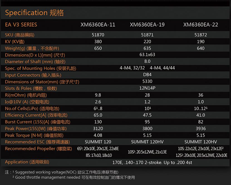Select the stator dimension value 5330
This screenshot has height=185, width=231.
147,82
